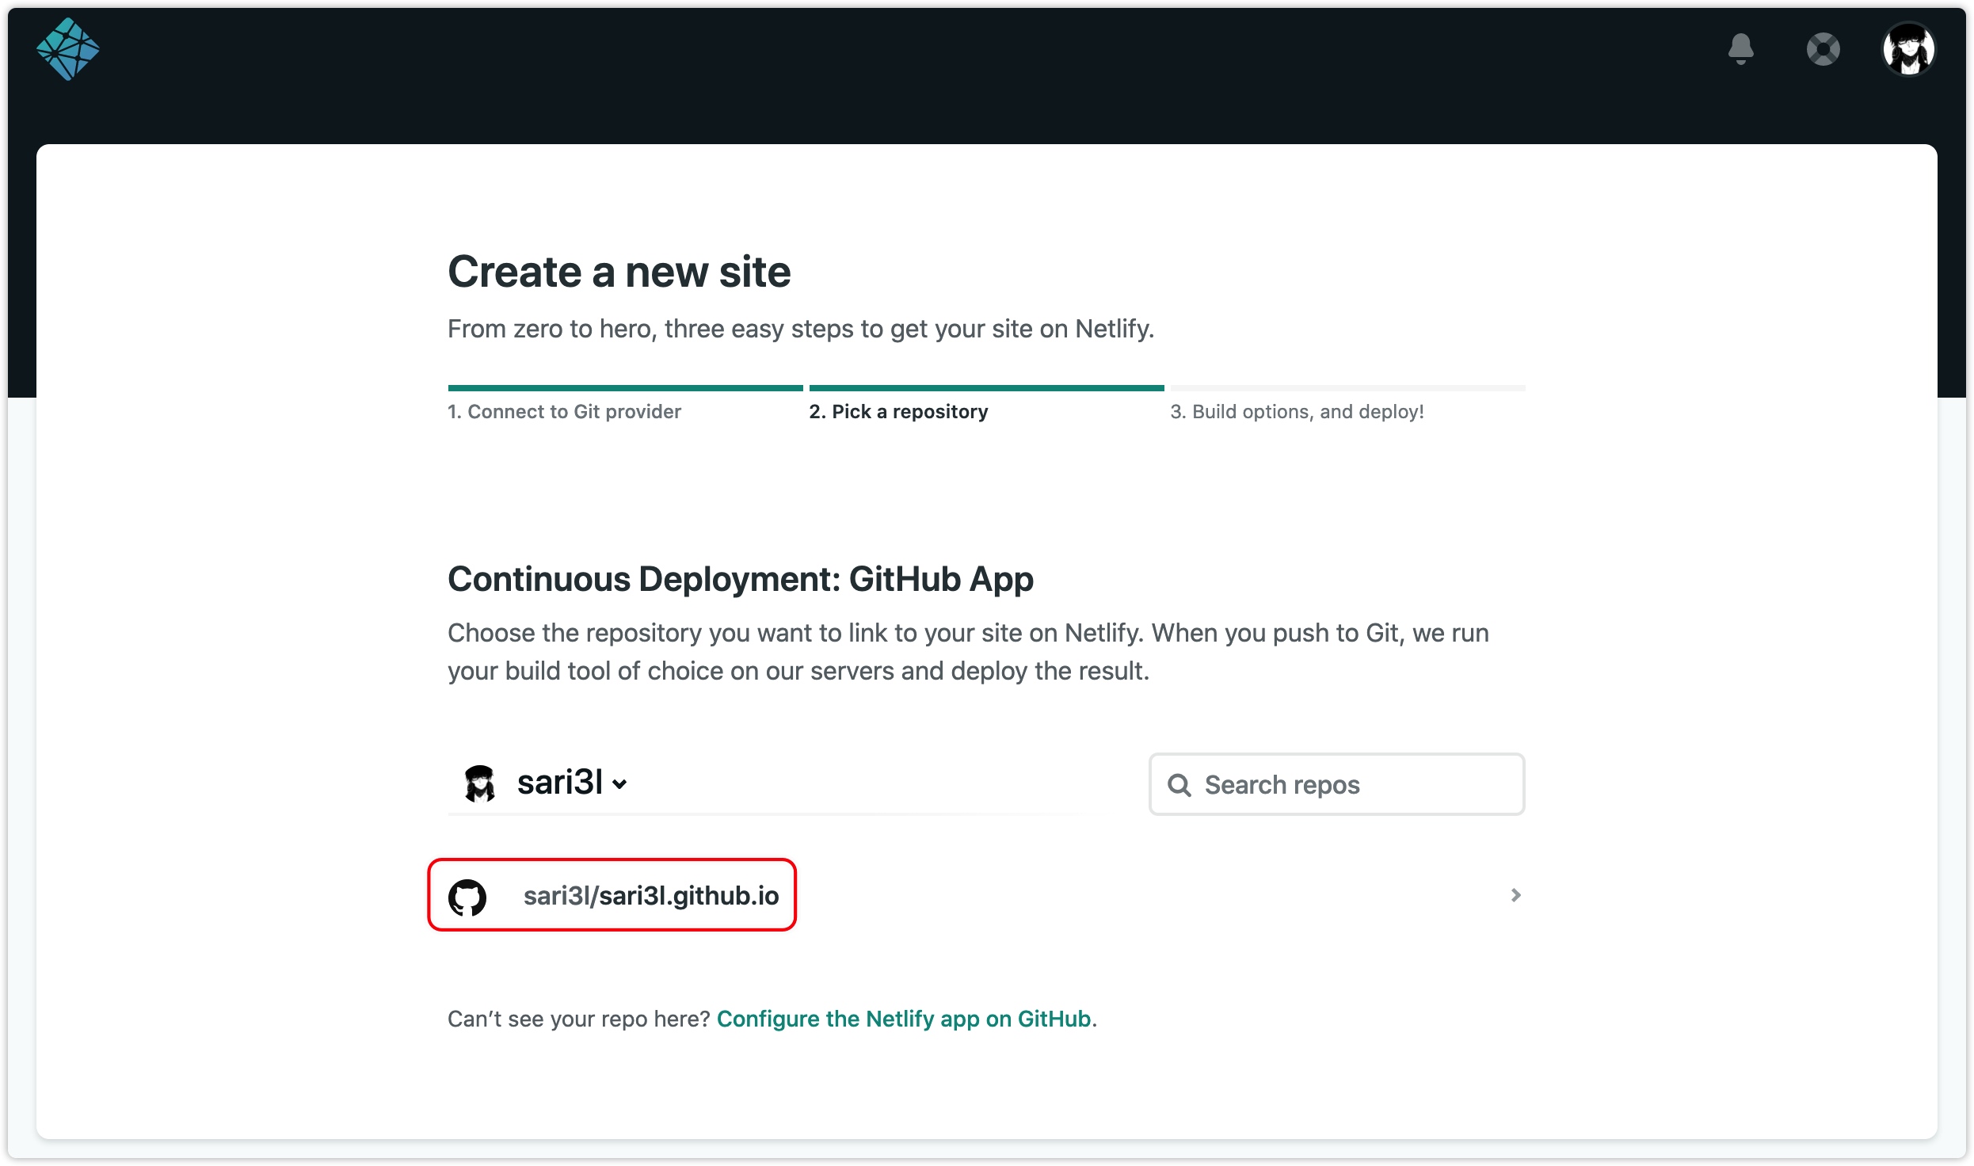
Task: Click the magnifier icon in Search repos
Action: point(1179,785)
